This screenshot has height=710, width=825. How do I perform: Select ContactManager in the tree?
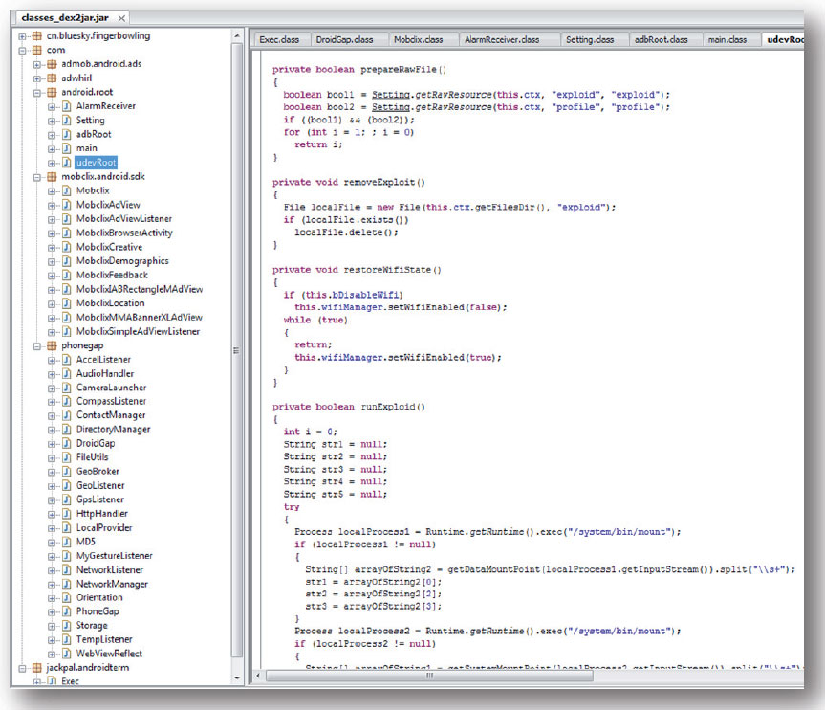(111, 415)
